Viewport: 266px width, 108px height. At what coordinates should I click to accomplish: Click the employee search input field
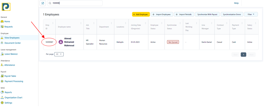[x=76, y=3]
